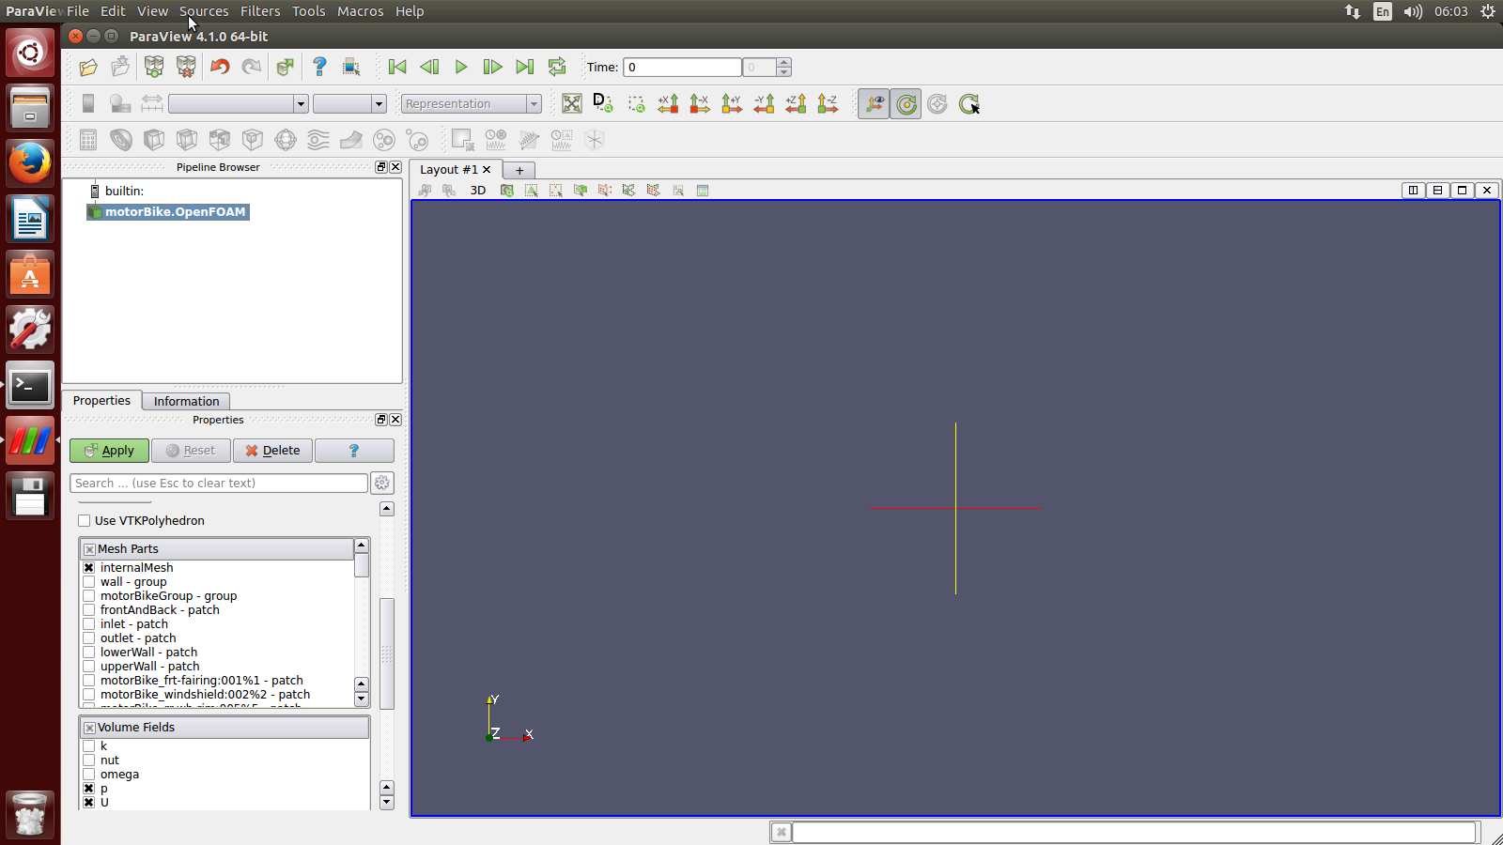Click the Pick Center icon

pyautogui.click(x=969, y=103)
